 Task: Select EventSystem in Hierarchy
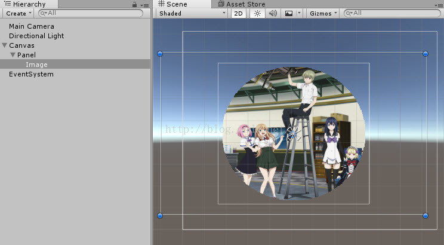tap(31, 74)
